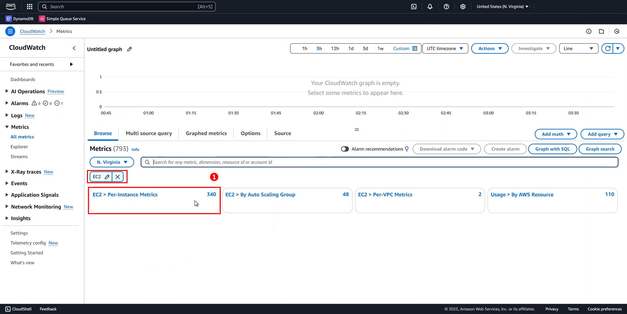
Task: Open AWS CloudShell icon in top bar
Action: (414, 7)
